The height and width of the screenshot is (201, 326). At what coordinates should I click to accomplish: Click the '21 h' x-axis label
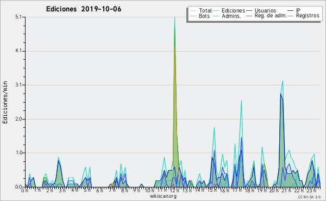(x=287, y=191)
